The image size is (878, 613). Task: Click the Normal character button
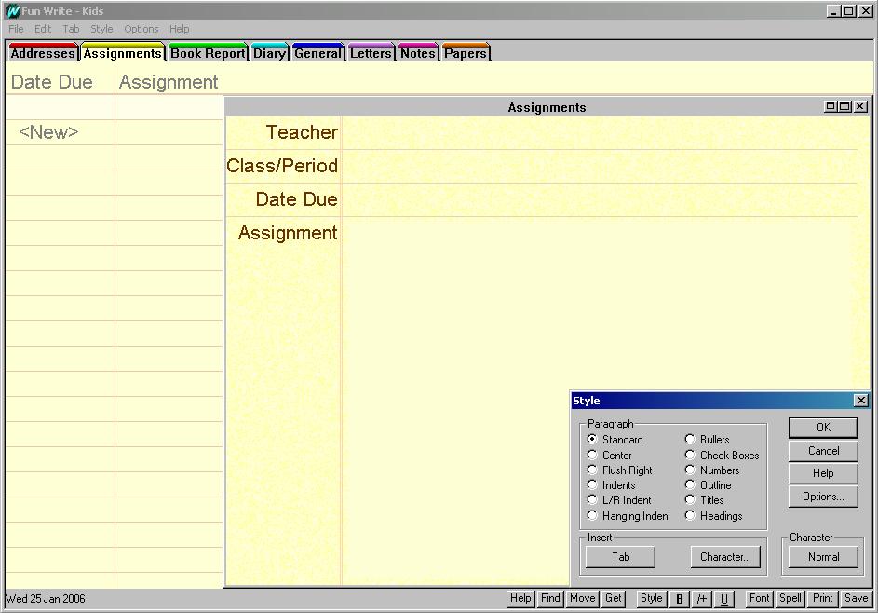[x=823, y=557]
